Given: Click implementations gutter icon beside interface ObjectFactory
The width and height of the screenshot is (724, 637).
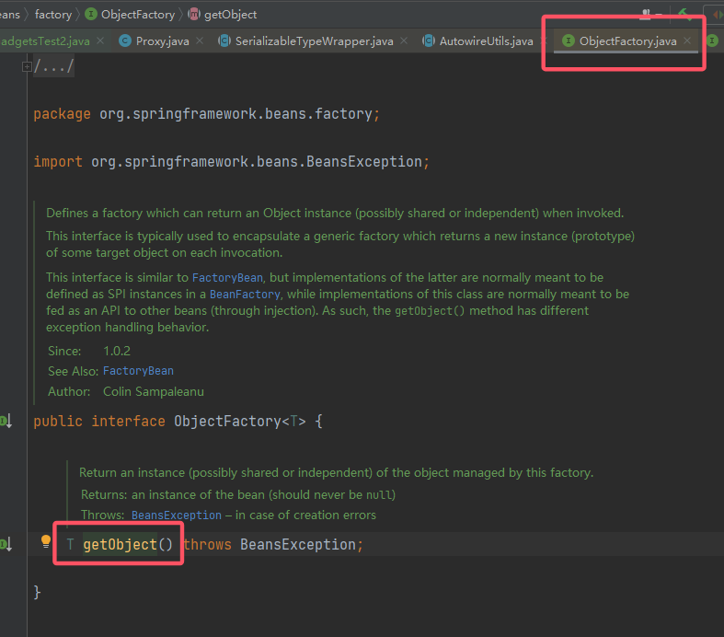Looking at the screenshot, I should (6, 421).
